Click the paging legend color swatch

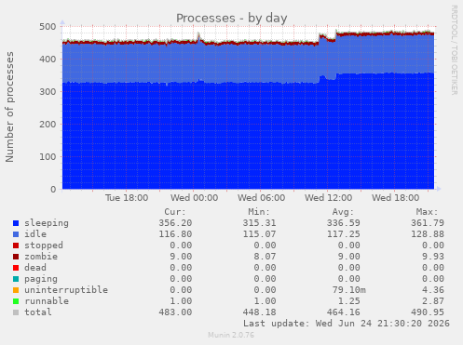(16, 279)
